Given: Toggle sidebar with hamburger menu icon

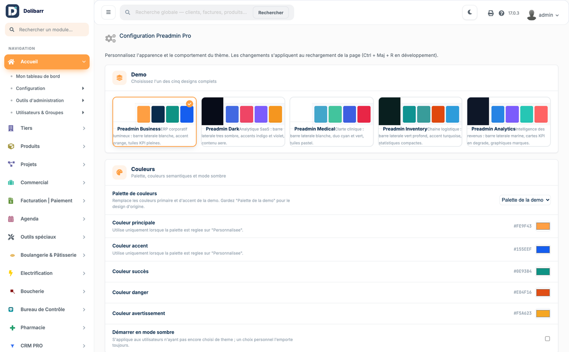Looking at the screenshot, I should (109, 12).
